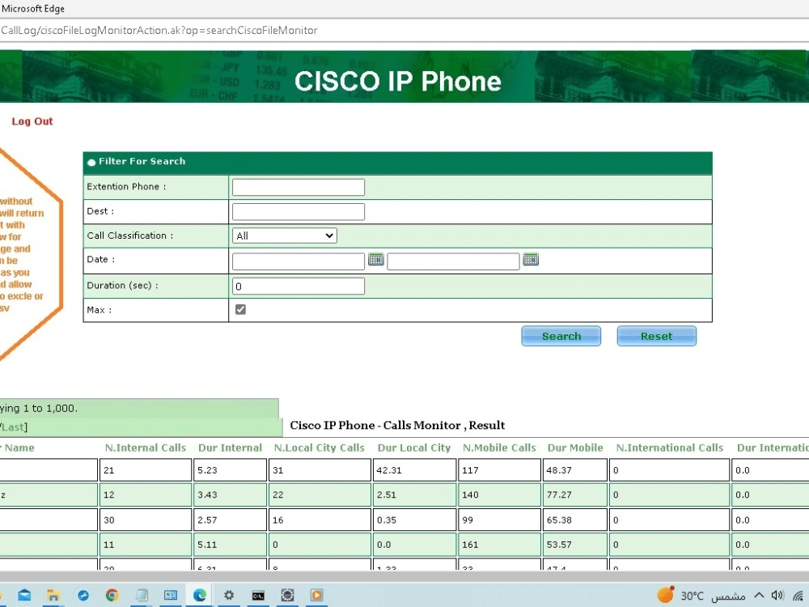Click the Filter For Search header

click(x=397, y=163)
